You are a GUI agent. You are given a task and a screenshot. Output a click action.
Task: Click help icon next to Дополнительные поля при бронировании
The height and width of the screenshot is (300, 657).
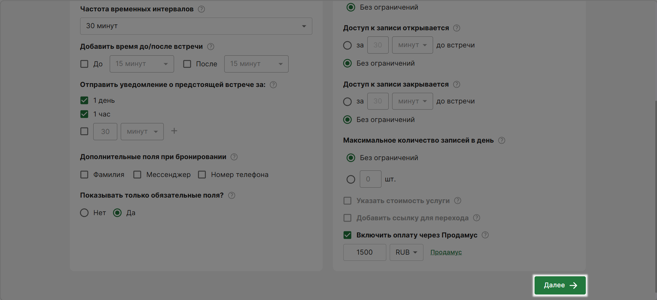234,157
